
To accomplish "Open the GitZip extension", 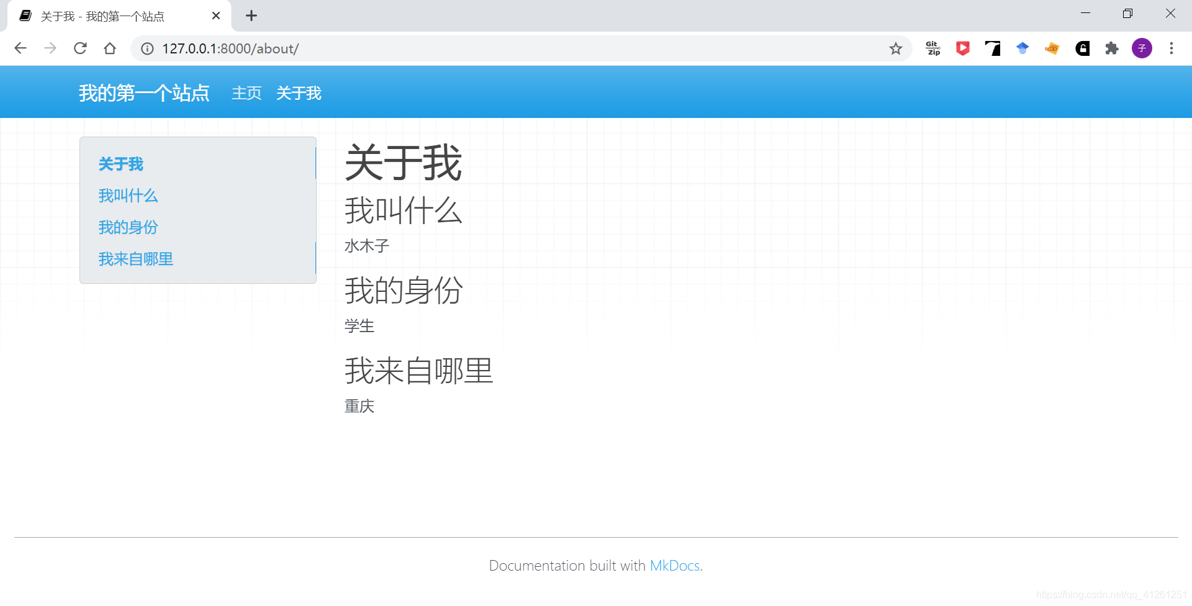I will click(933, 48).
